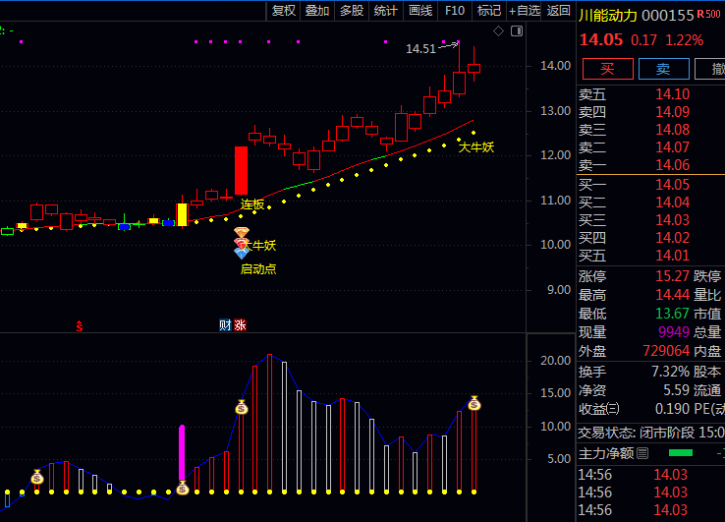Click the blue 卖 sell button
Viewport: 725px width, 522px height.
pos(663,69)
